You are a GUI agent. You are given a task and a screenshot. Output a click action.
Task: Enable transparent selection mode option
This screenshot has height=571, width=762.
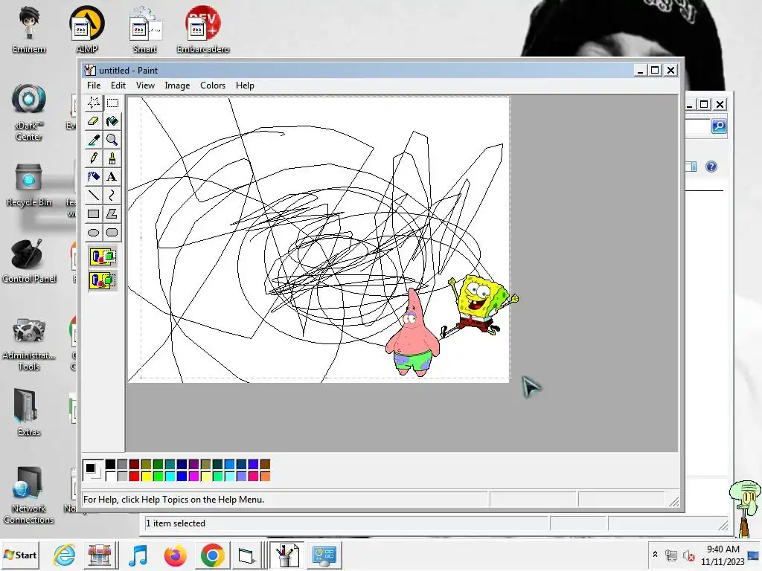(103, 280)
